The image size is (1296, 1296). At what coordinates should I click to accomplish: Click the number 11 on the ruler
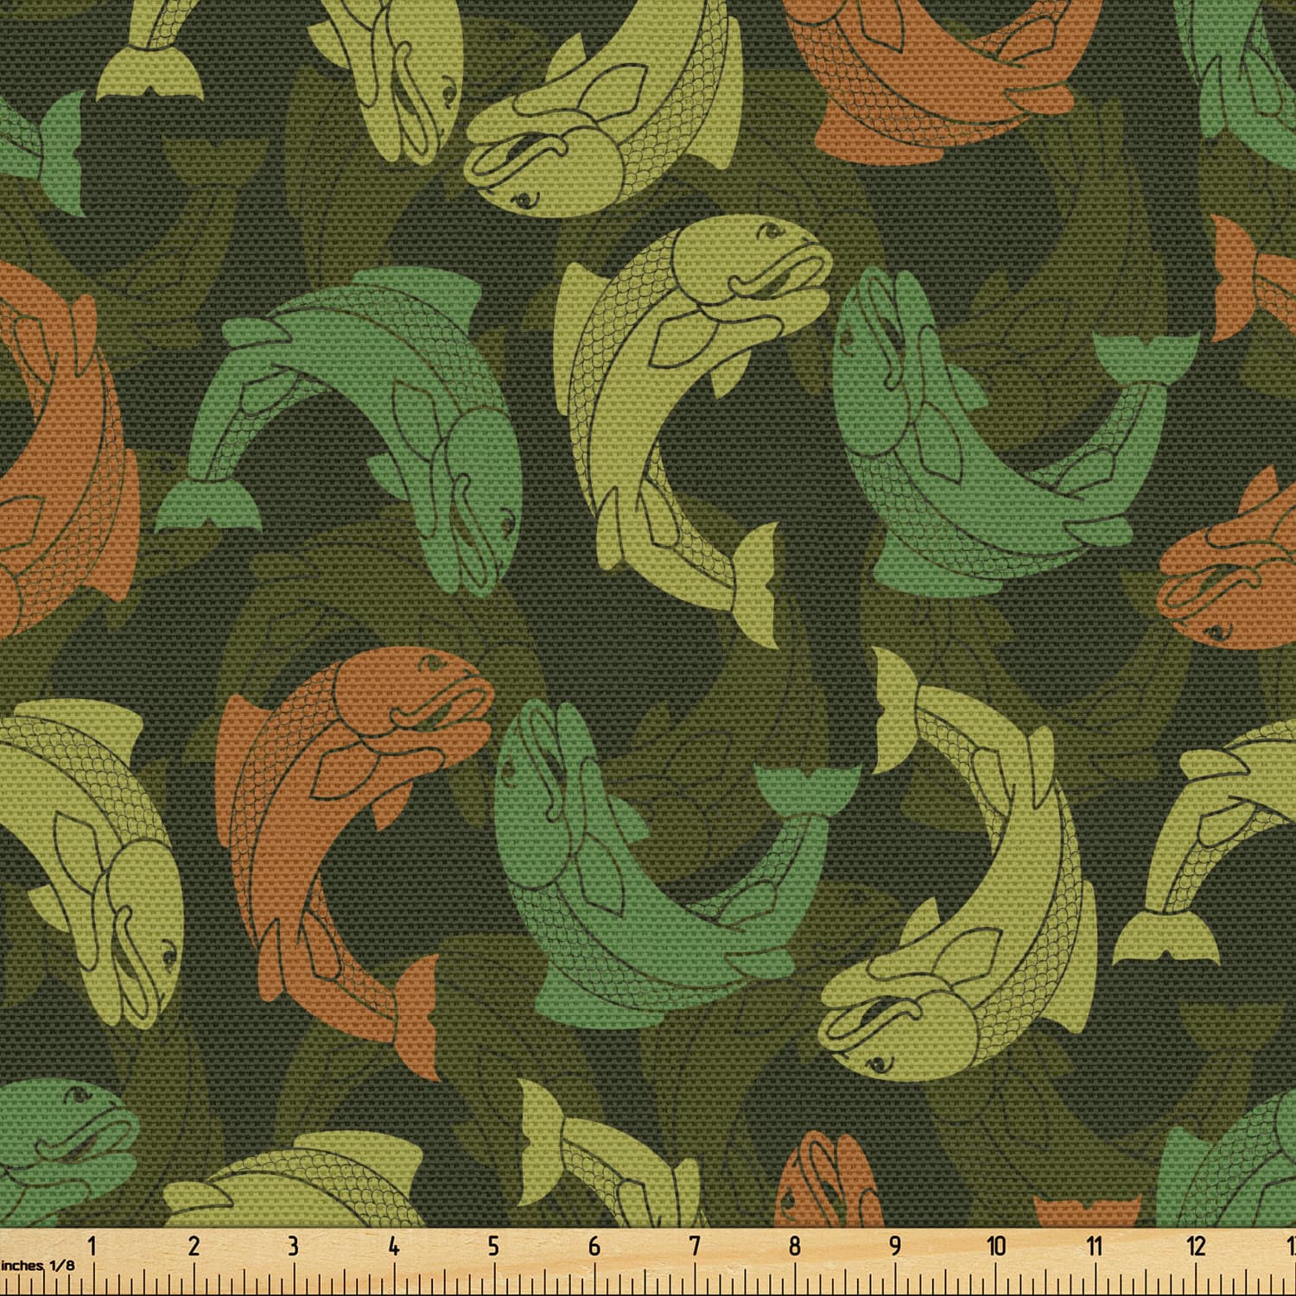click(x=1095, y=1245)
